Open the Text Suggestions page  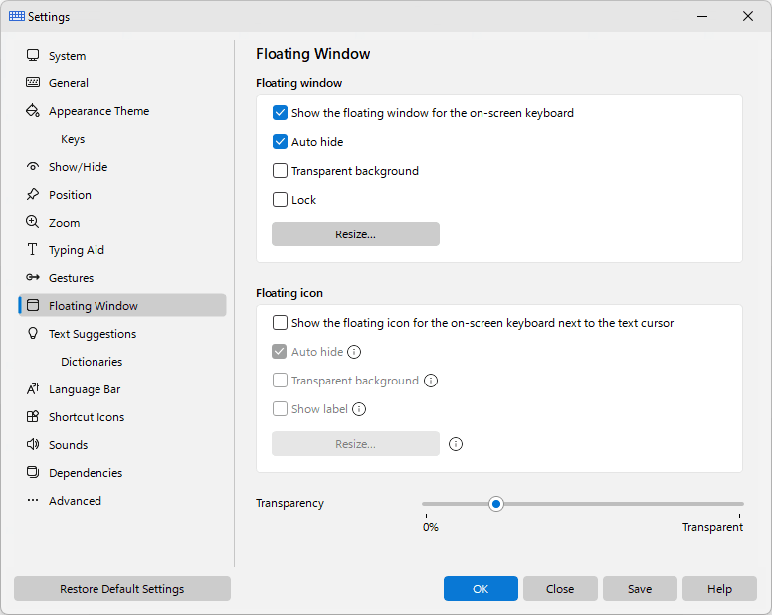tap(122, 334)
